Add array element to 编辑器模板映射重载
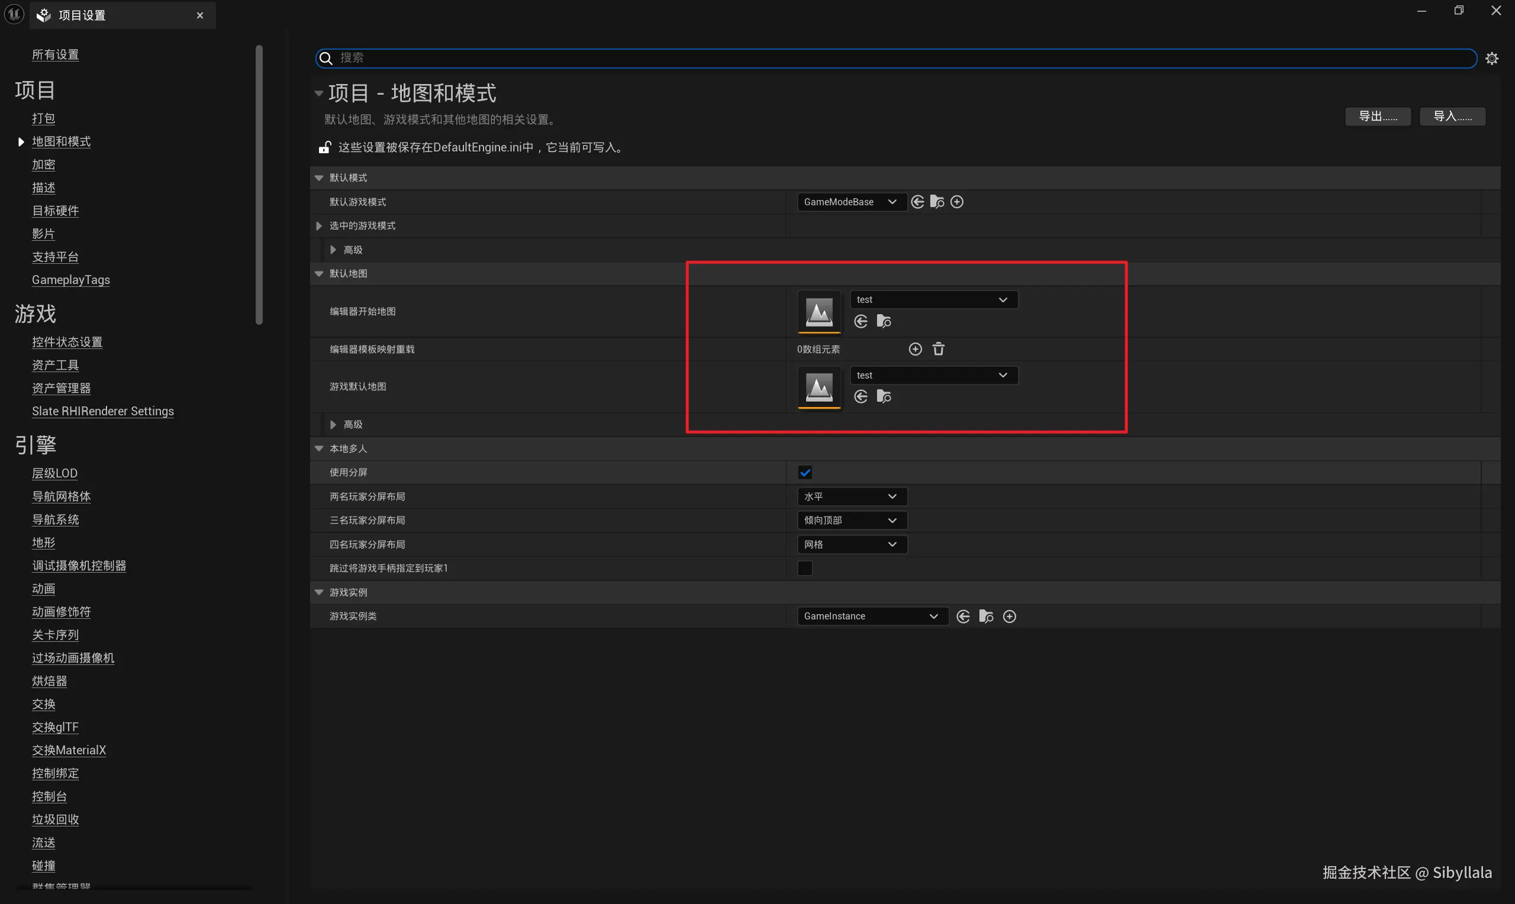This screenshot has width=1515, height=904. click(x=915, y=349)
